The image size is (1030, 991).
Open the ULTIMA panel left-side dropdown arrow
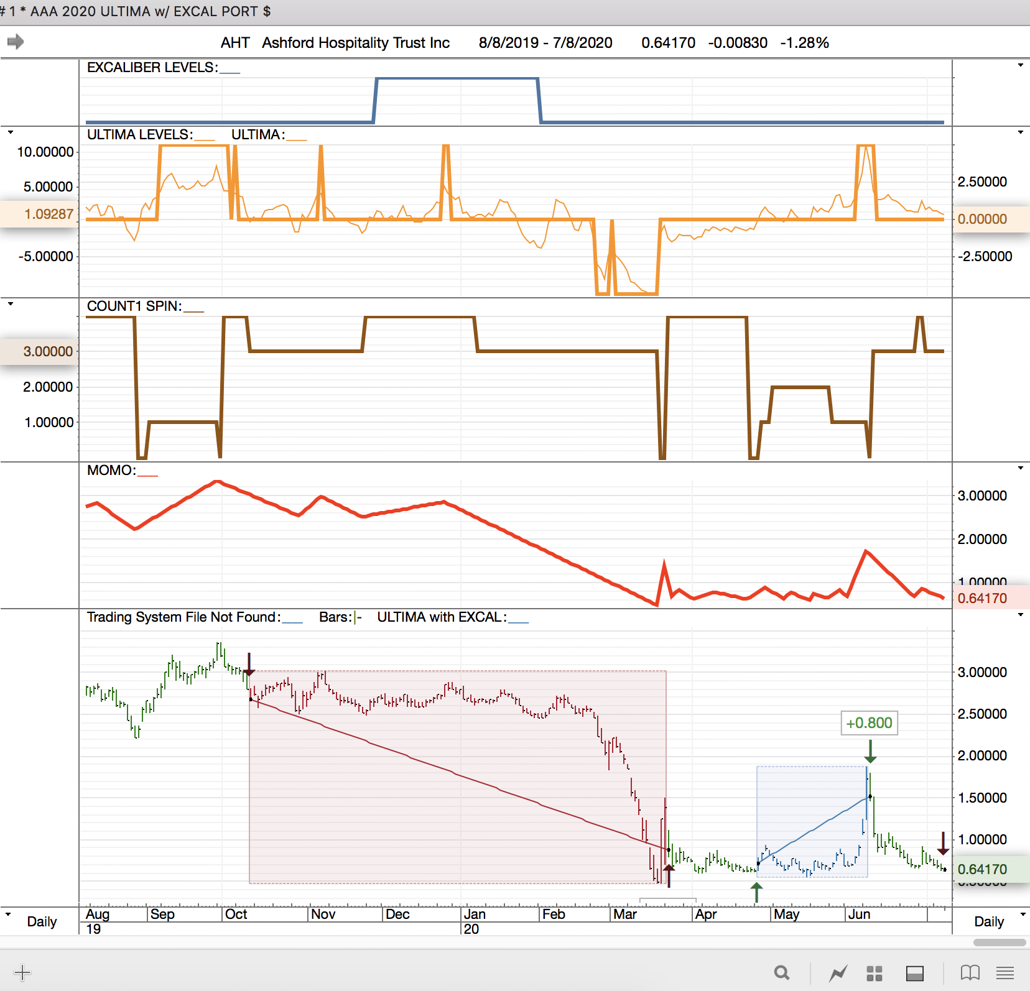point(10,132)
